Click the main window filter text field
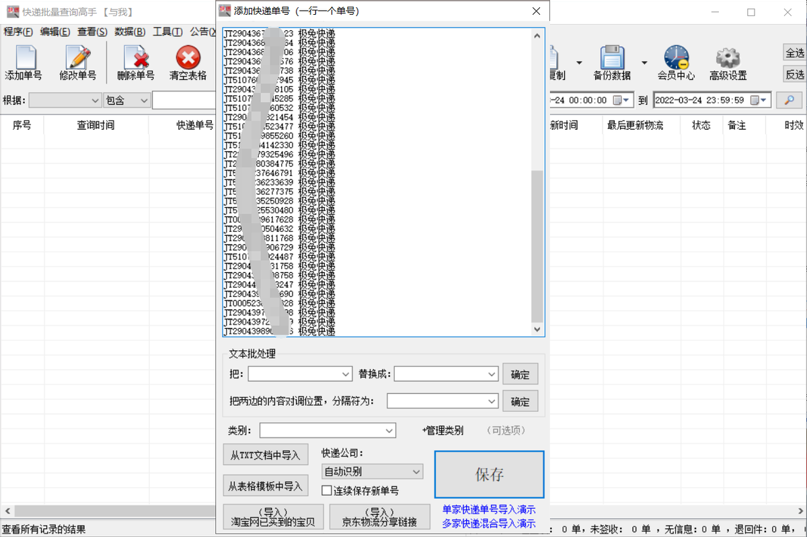 (x=185, y=100)
